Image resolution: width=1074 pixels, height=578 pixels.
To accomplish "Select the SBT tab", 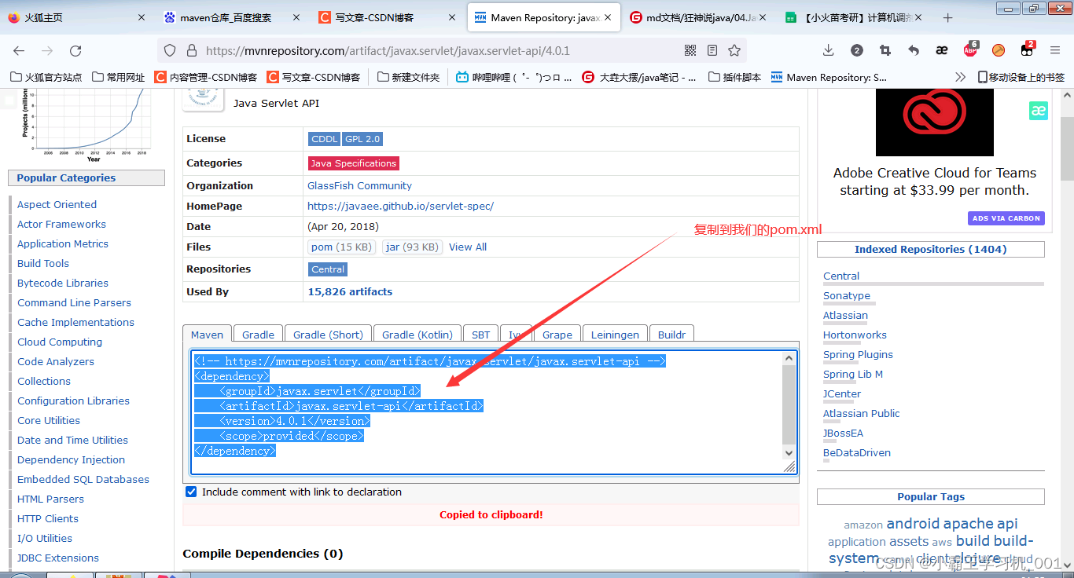I will tap(481, 335).
